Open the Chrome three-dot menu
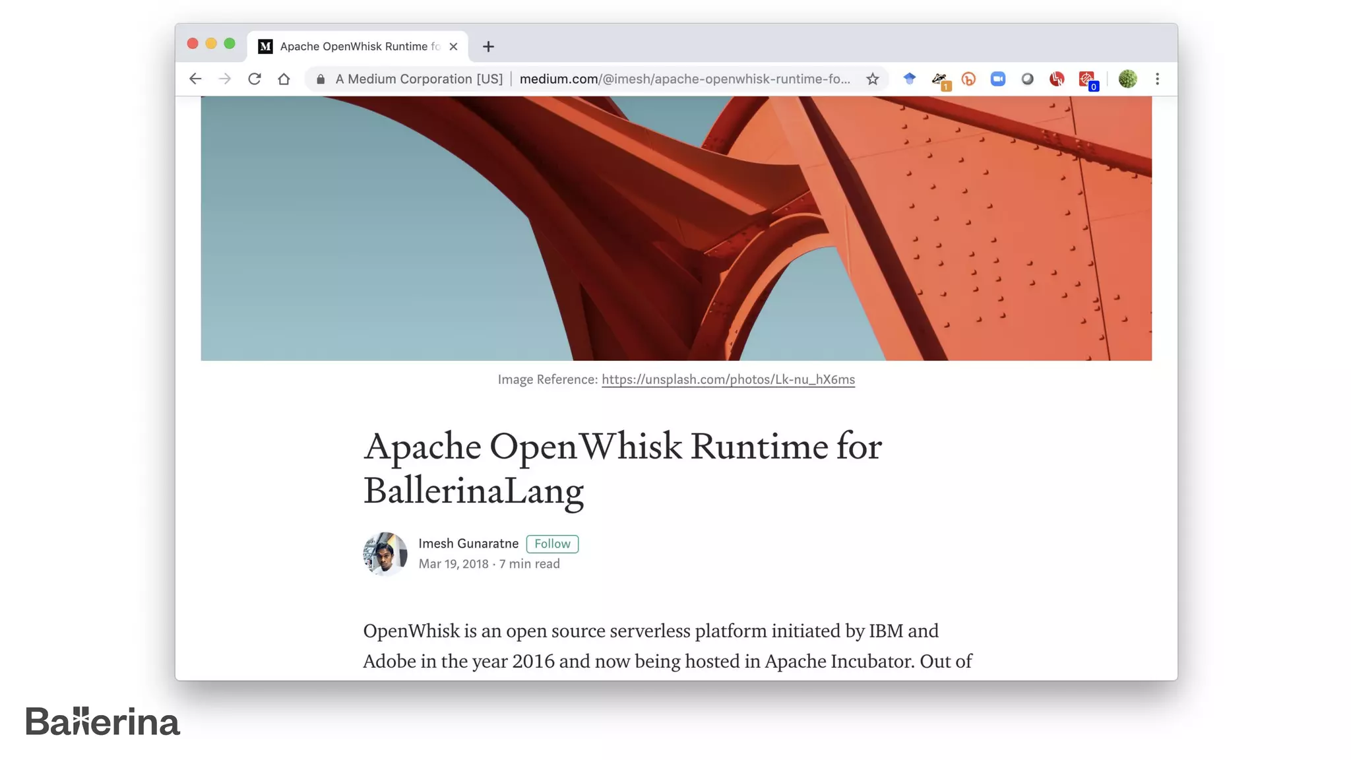Image resolution: width=1351 pixels, height=760 pixels. click(1157, 79)
